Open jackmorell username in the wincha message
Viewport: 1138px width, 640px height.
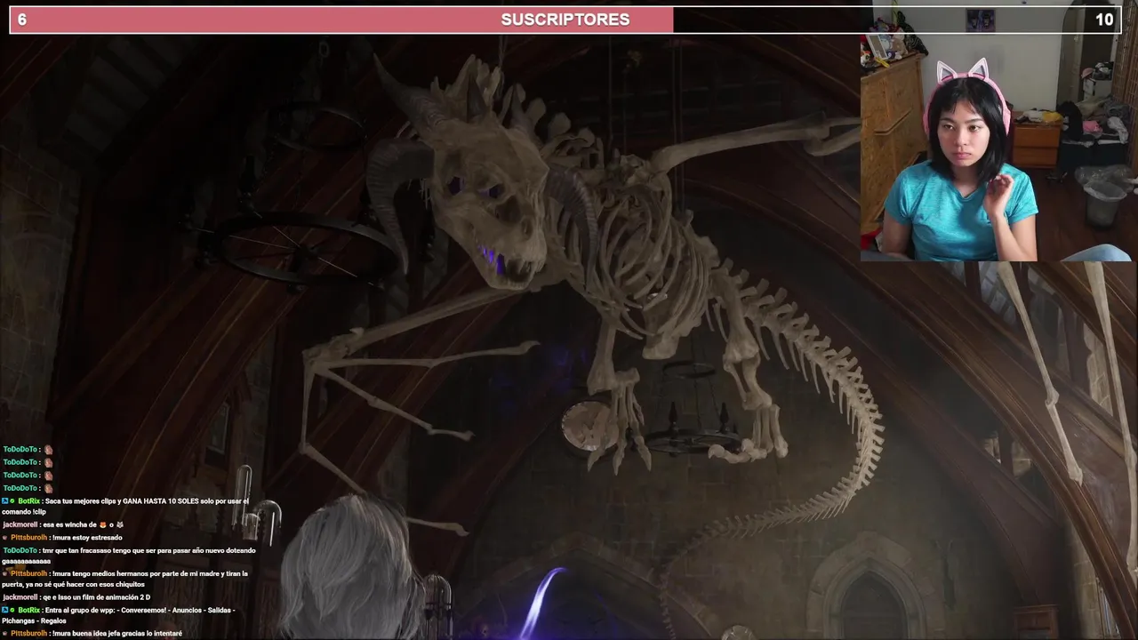(x=20, y=524)
